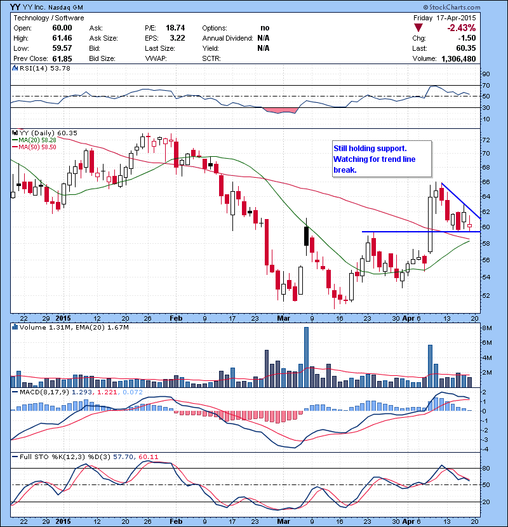Click the MACD histogram value 0.072
The width and height of the screenshot is (508, 527).
coord(133,392)
